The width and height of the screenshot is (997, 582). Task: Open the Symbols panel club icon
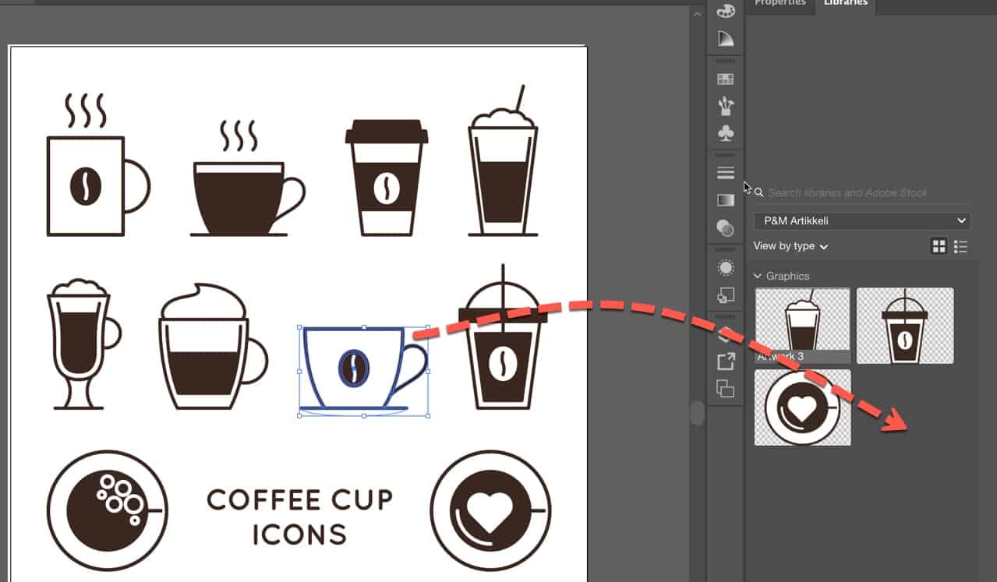725,133
